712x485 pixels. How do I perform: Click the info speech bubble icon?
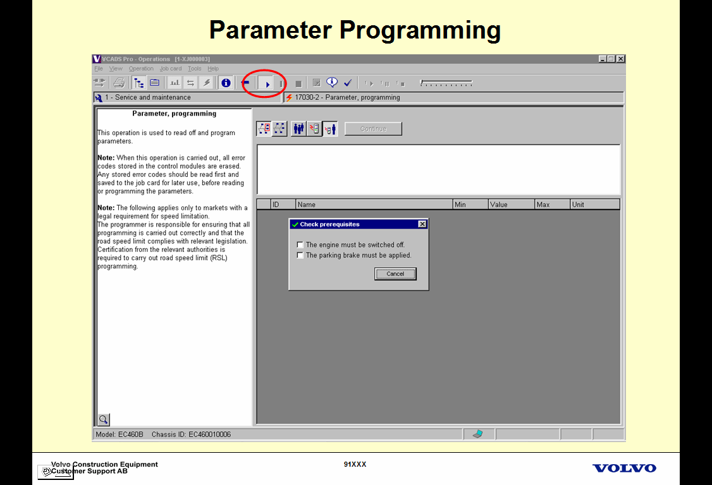tap(332, 83)
